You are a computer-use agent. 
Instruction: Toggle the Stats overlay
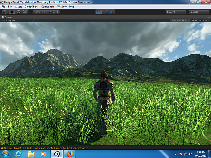(x=194, y=21)
